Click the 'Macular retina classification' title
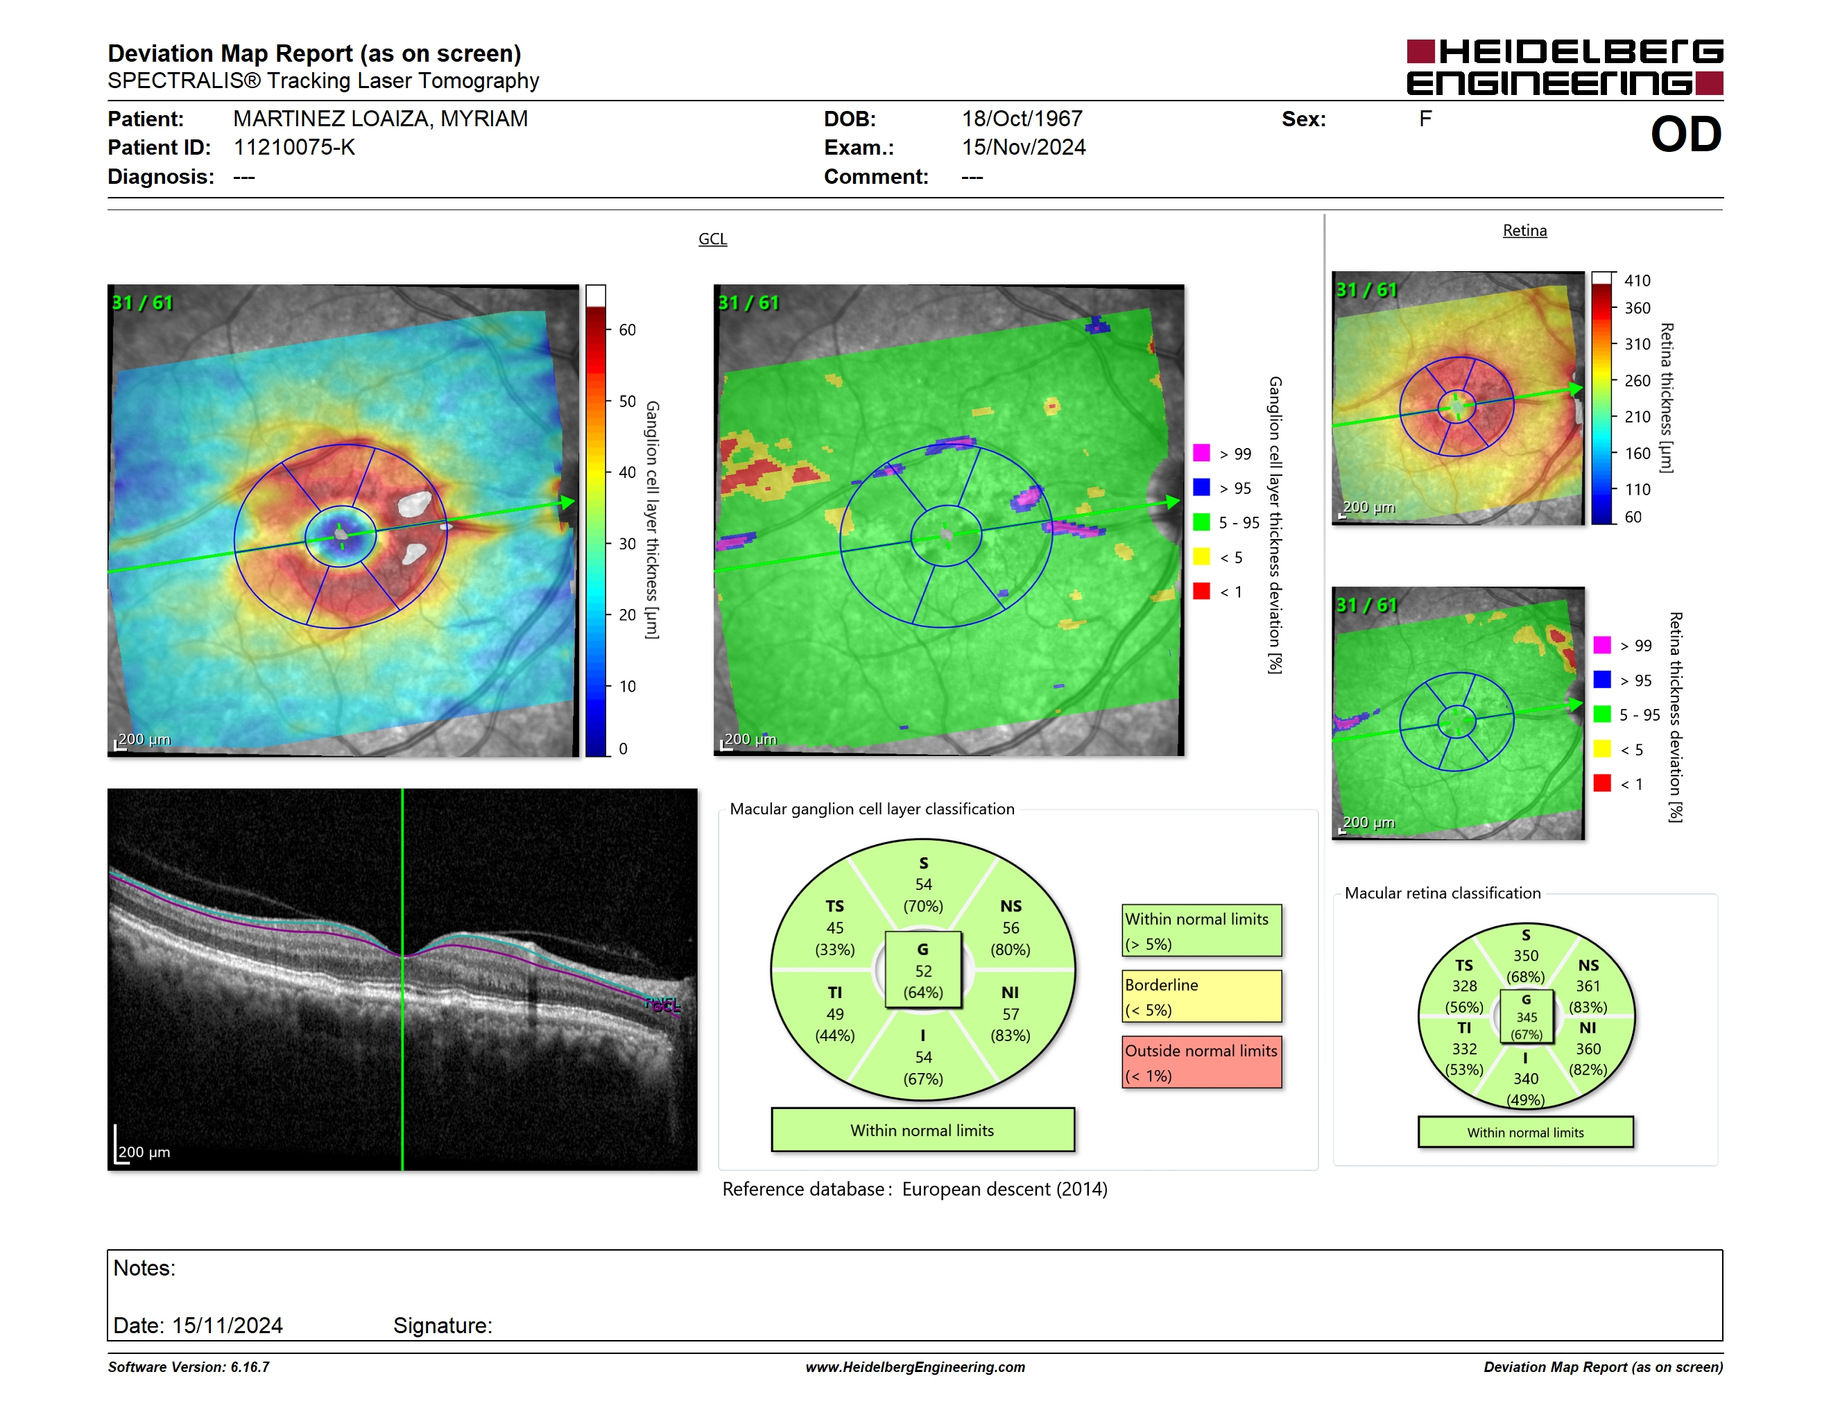1831x1415 pixels. tap(1443, 893)
